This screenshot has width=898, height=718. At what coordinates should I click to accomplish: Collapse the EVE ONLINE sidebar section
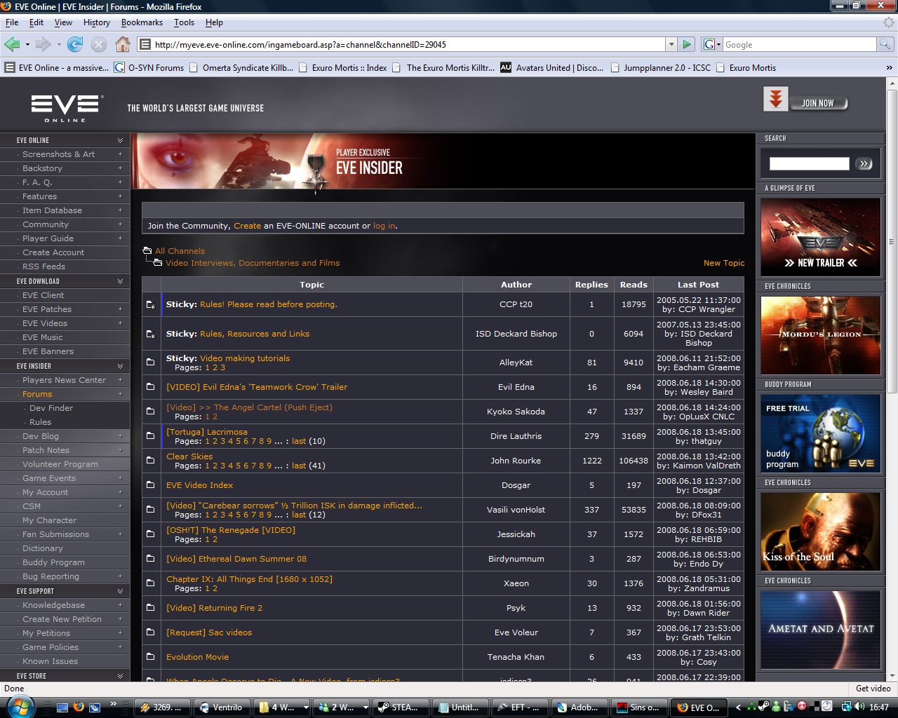pyautogui.click(x=120, y=140)
